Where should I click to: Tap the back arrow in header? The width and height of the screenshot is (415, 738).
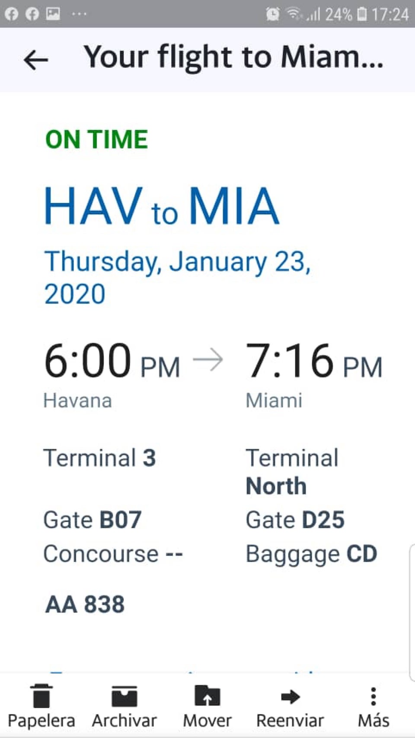pyautogui.click(x=35, y=60)
